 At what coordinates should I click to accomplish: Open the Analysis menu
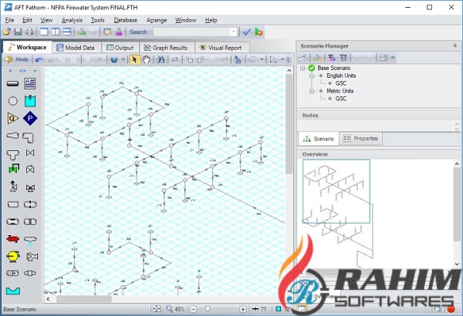(x=72, y=20)
